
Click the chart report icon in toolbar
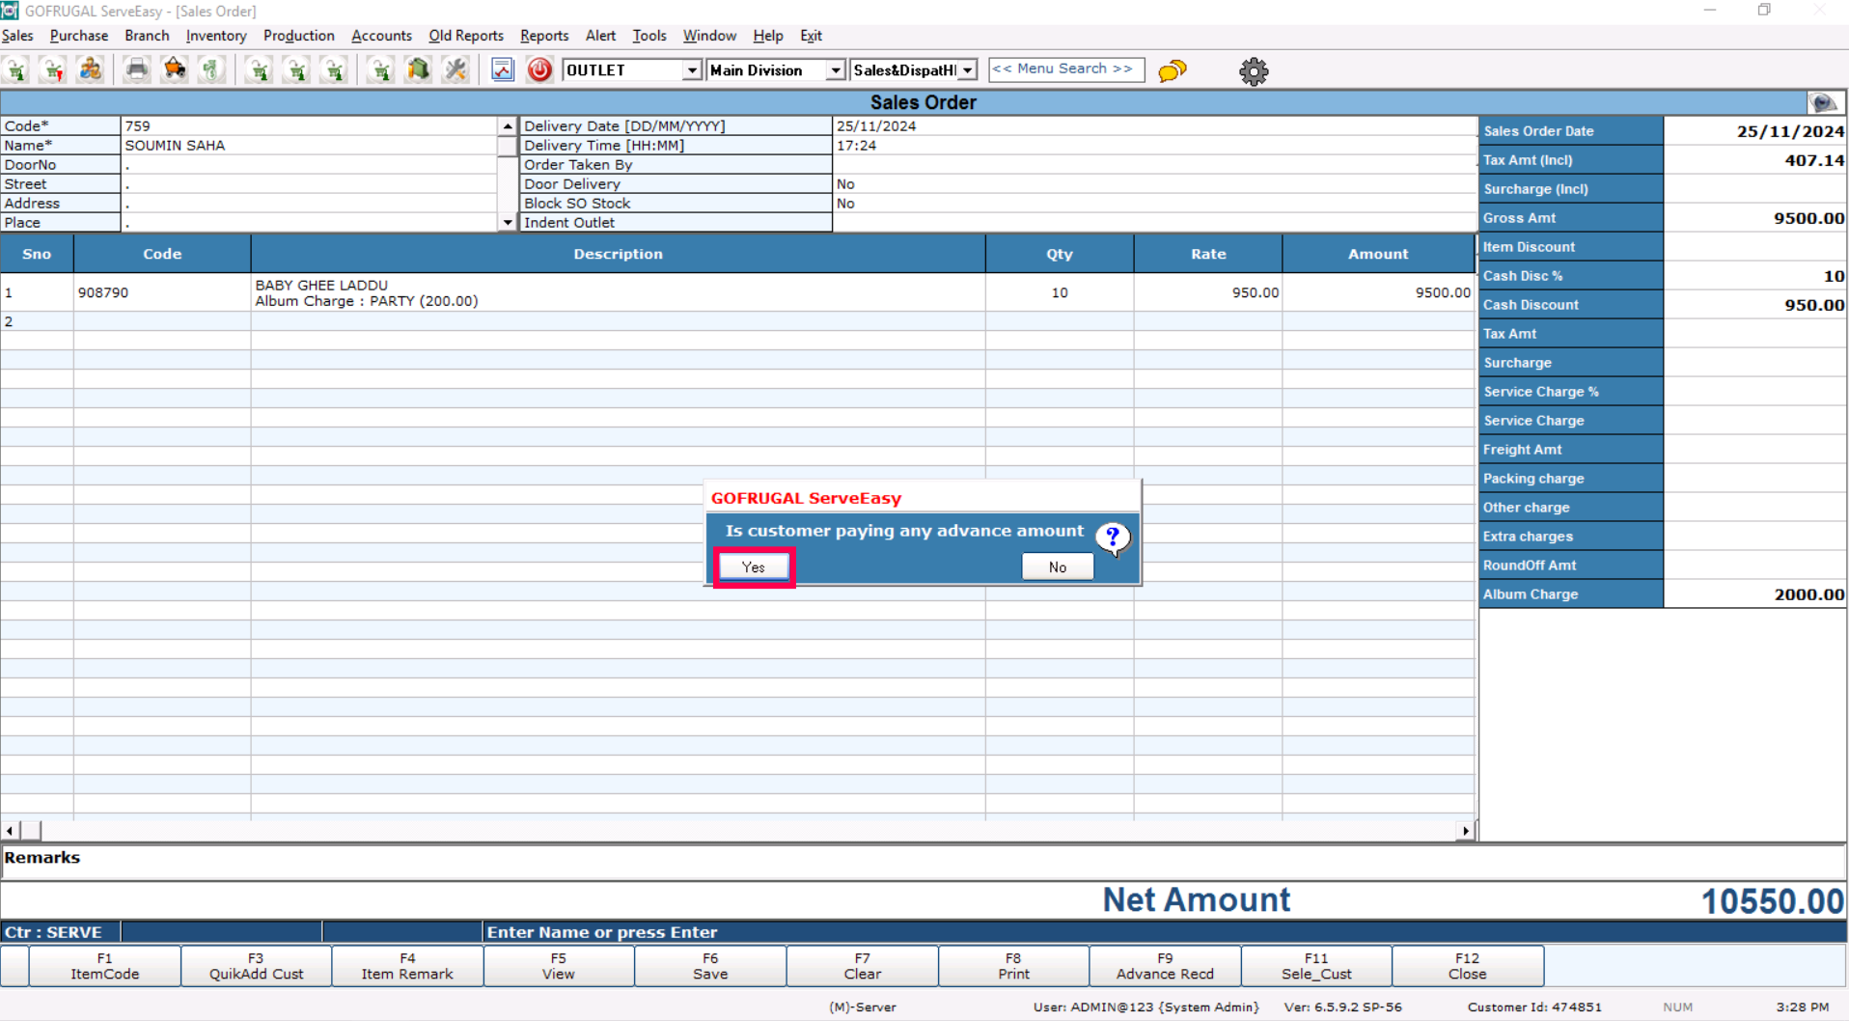[x=503, y=69]
